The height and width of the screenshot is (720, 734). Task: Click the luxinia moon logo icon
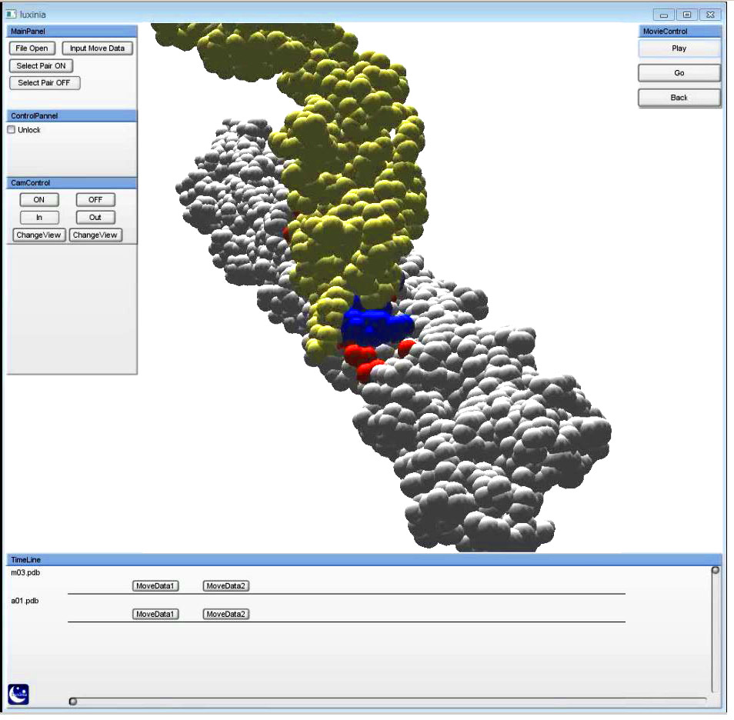pos(18,694)
